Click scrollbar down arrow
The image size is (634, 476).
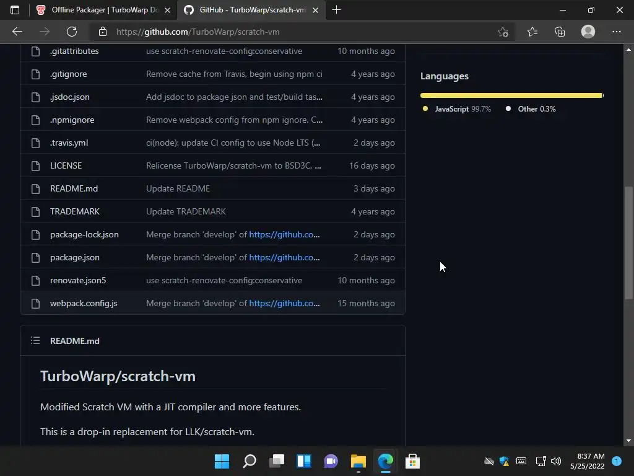(628, 441)
